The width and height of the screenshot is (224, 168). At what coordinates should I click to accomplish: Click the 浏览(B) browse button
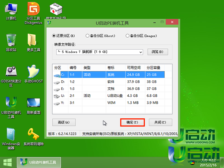pos(158,52)
